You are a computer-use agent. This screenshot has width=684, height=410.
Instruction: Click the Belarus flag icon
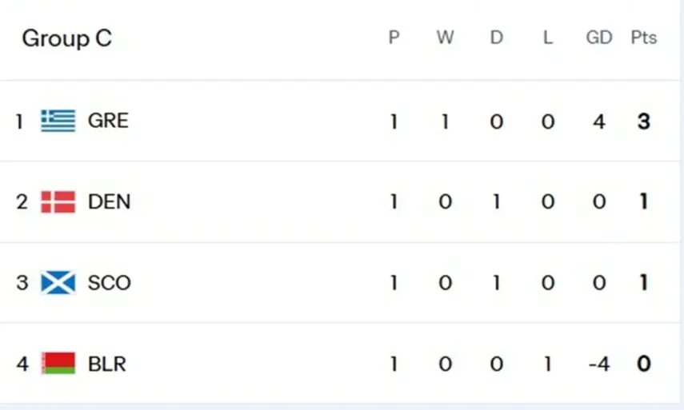[58, 364]
